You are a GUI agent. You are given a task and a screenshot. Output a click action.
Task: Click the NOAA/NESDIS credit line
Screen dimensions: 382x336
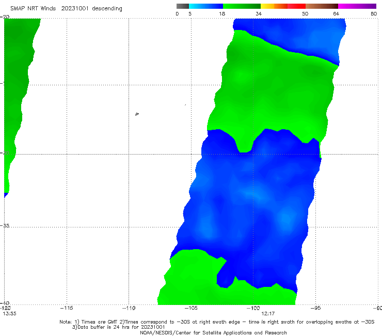coord(213,332)
